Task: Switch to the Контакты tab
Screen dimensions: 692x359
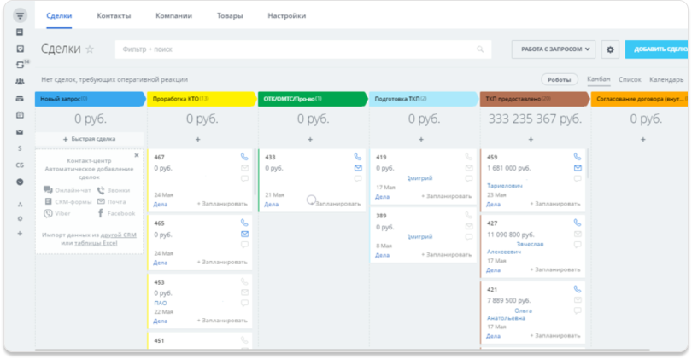Action: click(114, 16)
